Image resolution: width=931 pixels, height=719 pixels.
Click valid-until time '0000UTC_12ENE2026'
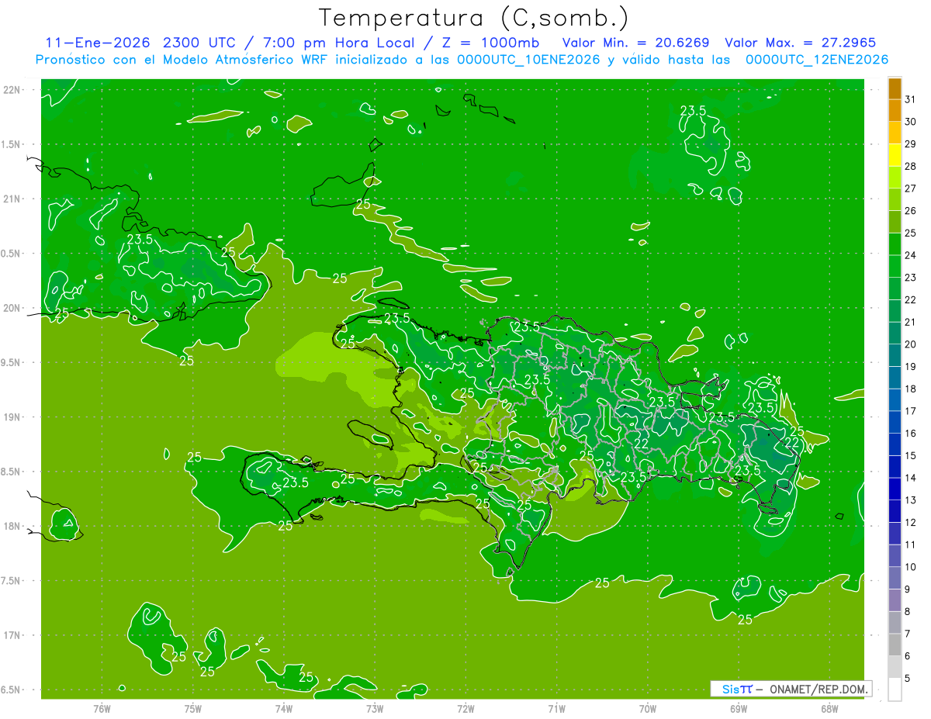point(817,60)
